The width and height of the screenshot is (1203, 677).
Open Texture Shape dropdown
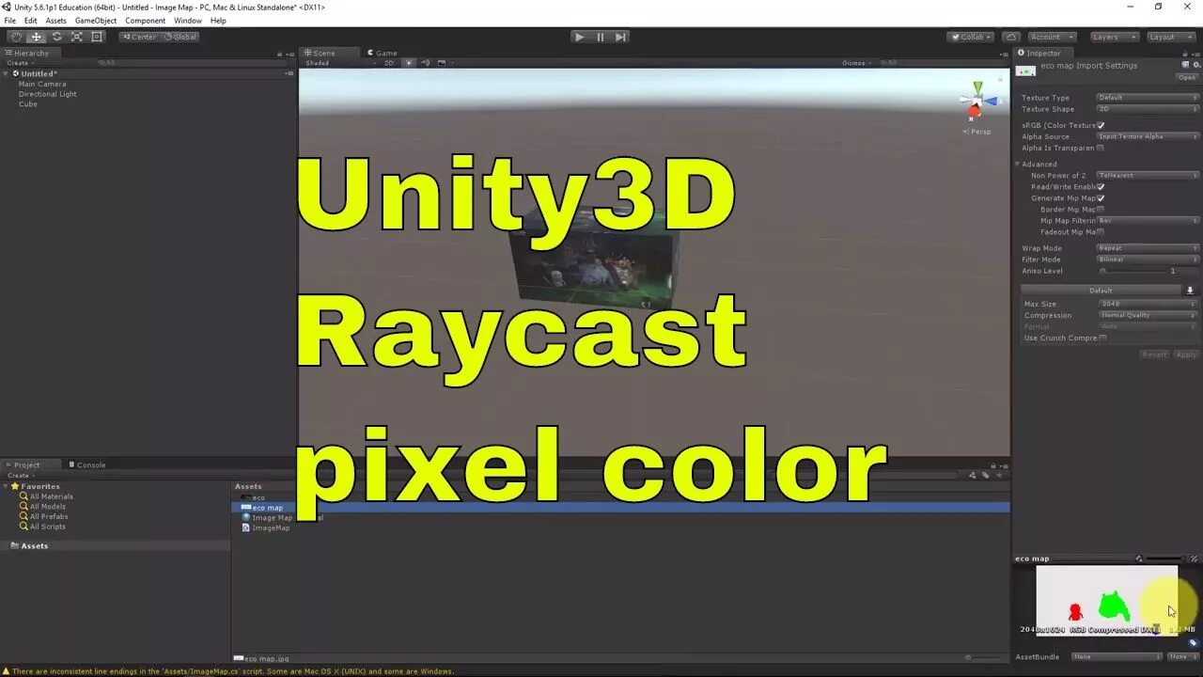[1148, 109]
